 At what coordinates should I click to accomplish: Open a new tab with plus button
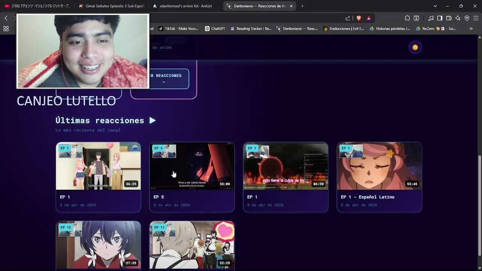[x=302, y=6]
